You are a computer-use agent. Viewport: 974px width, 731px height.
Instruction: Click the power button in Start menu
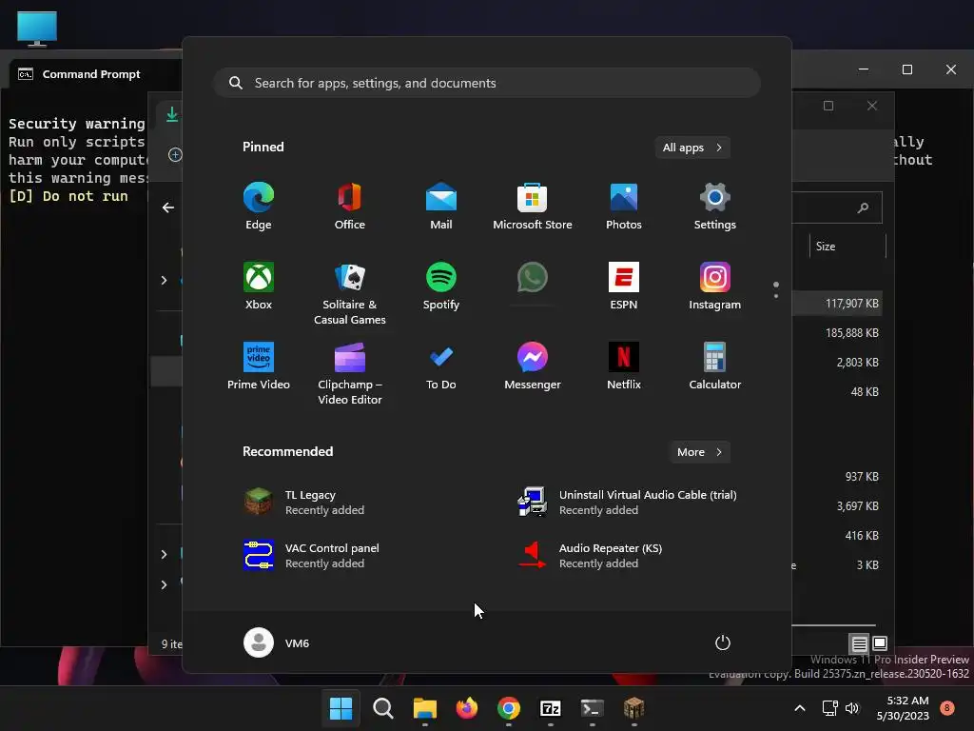coord(723,642)
